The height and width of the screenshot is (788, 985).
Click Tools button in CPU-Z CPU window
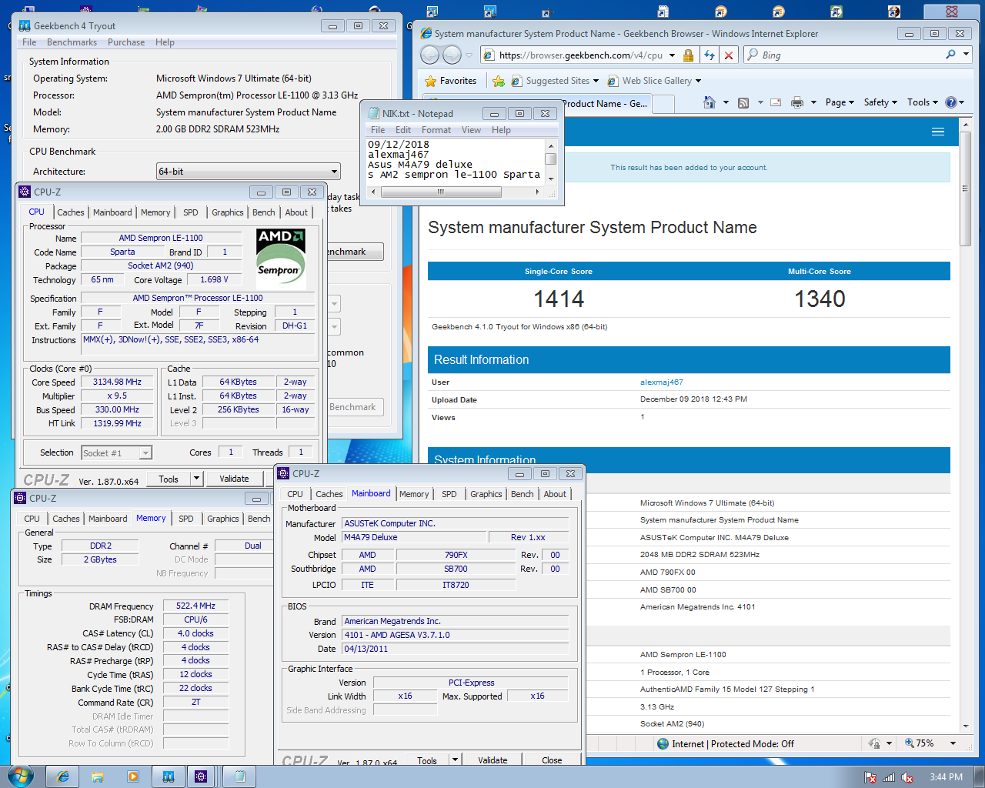pyautogui.click(x=169, y=479)
